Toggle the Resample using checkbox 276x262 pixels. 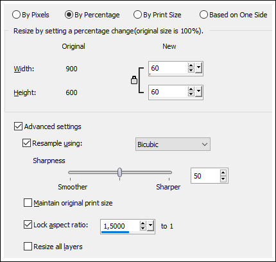tap(26, 143)
